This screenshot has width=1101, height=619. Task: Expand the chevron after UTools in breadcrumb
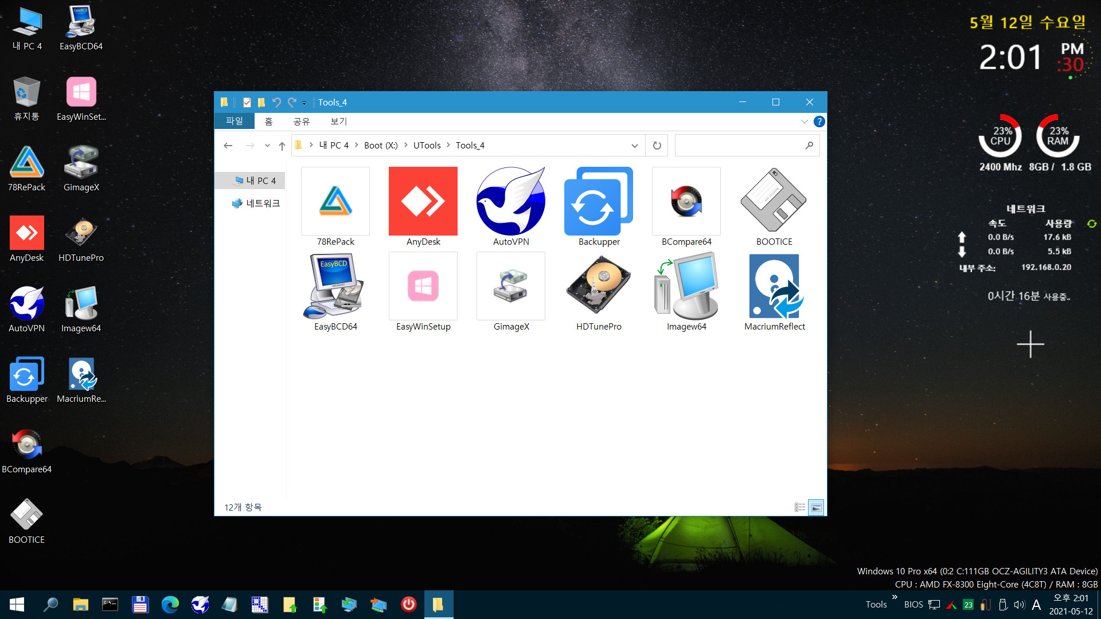(448, 146)
